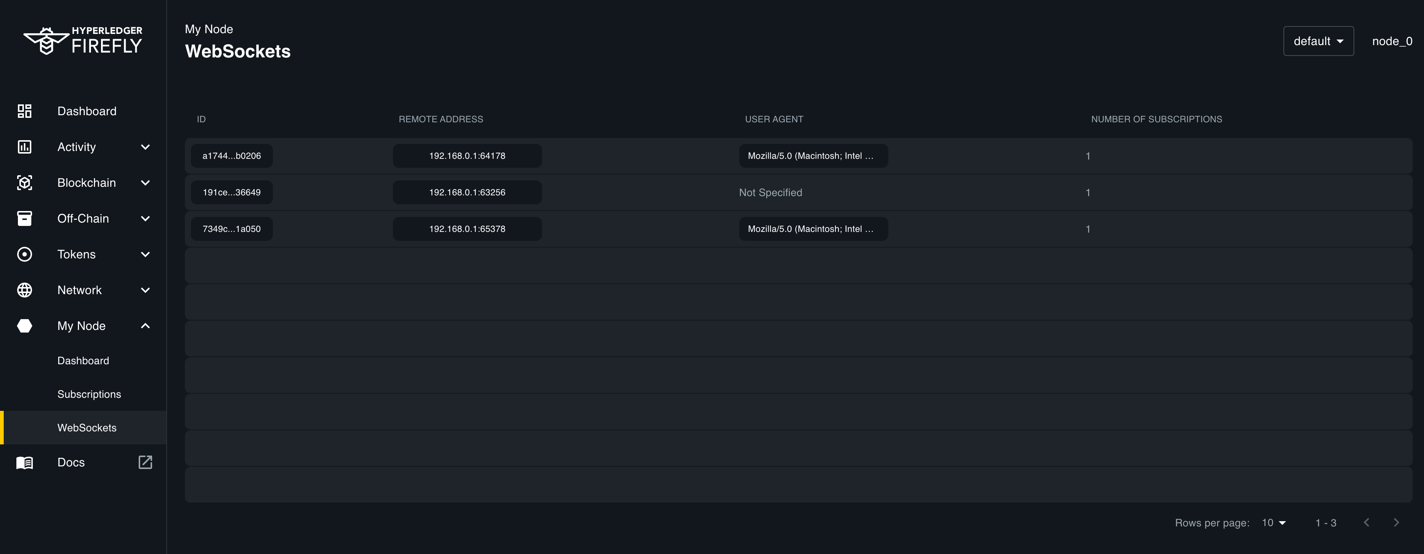Click the Blockchain cube icon

[x=24, y=183]
